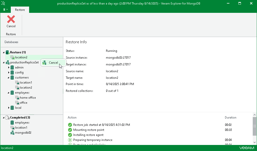Choose Cancel from the context menu
Viewport: 257px width, 151px height.
pos(53,63)
